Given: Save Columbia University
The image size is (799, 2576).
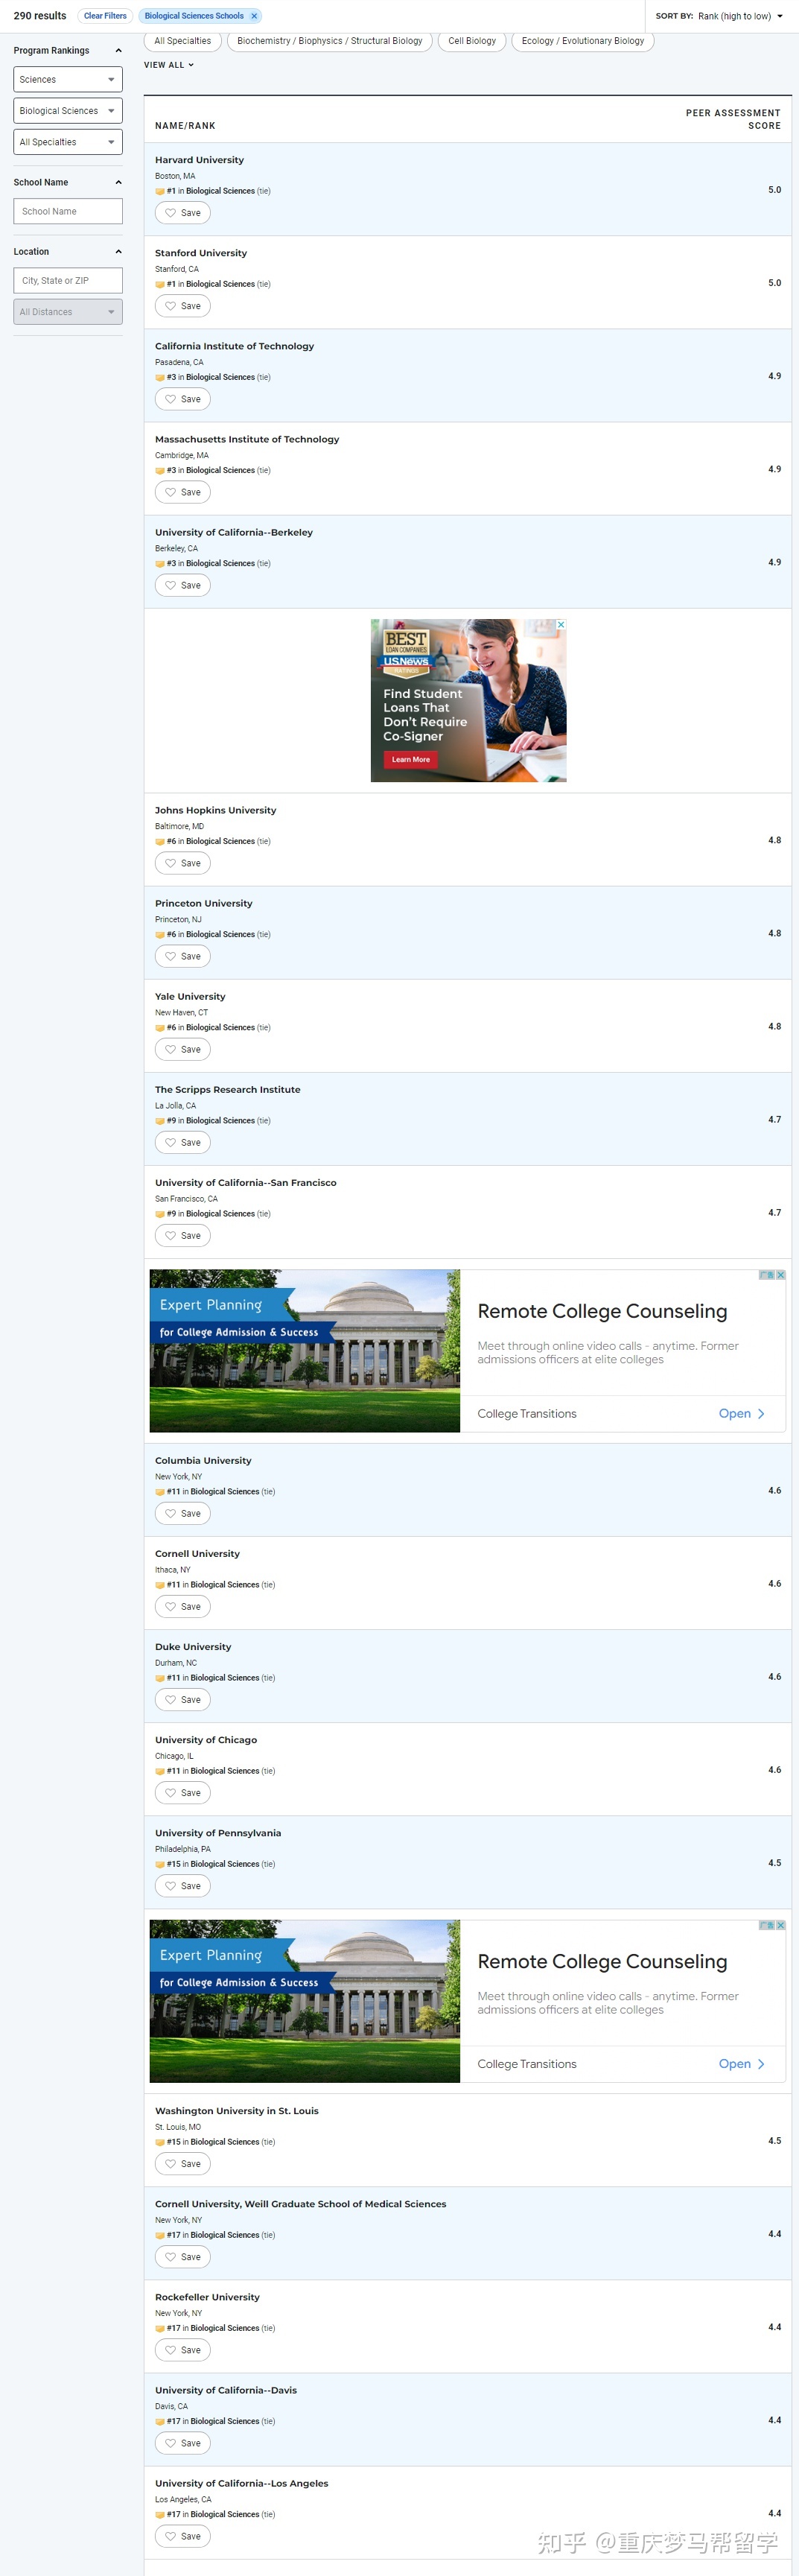Looking at the screenshot, I should [x=183, y=1514].
